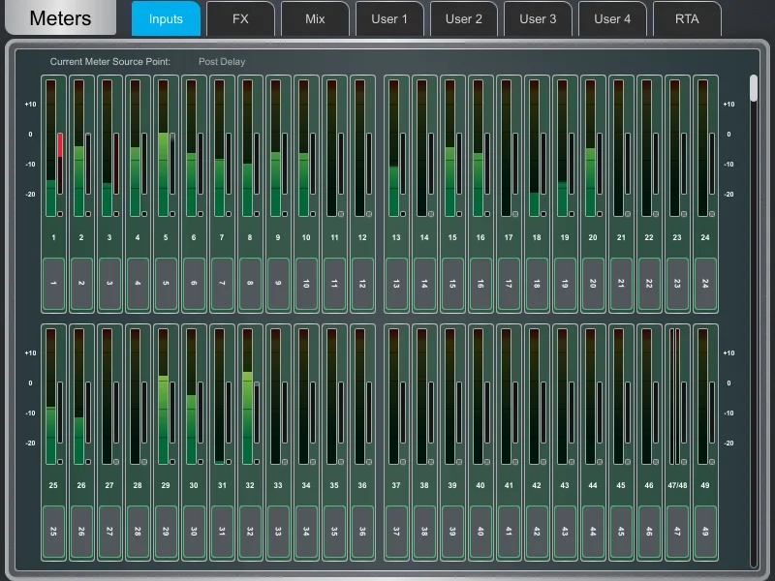Viewport: 775px width, 581px height.
Task: Click the channel 37 gate indicator
Action: (403, 462)
